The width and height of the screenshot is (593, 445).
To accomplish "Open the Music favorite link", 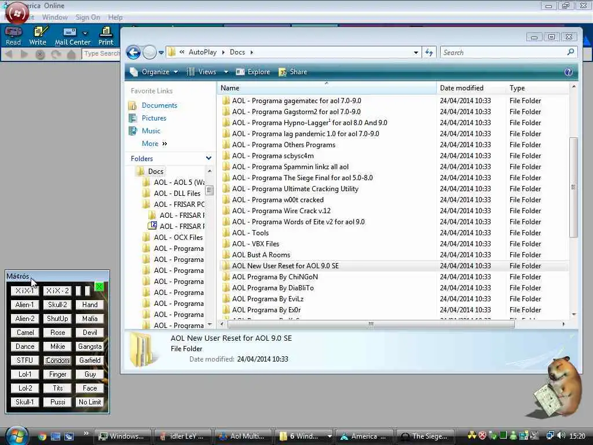I will [151, 131].
